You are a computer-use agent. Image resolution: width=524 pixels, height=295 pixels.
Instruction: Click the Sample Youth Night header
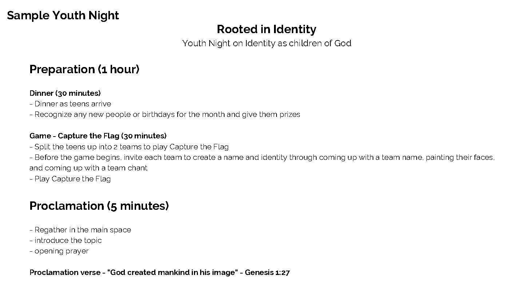(x=63, y=15)
